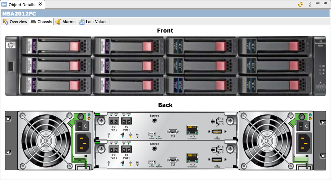
Task: Click lower controller FC Port 0
Action: (x=114, y=149)
